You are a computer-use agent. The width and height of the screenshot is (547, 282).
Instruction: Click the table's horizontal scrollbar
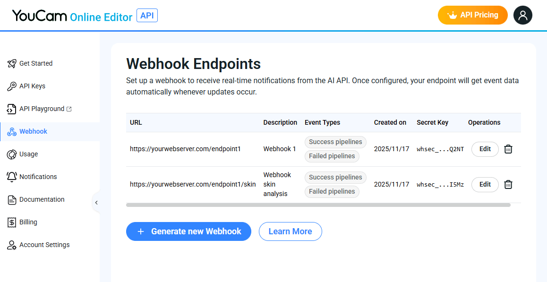[x=318, y=205]
